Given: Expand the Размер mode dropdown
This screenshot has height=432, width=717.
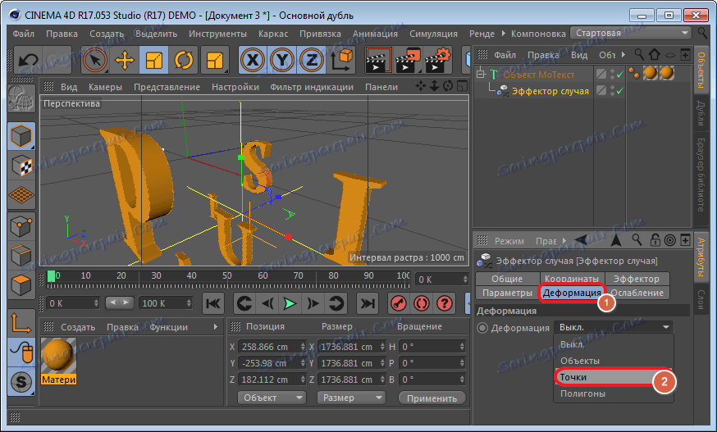Looking at the screenshot, I should coord(349,398).
